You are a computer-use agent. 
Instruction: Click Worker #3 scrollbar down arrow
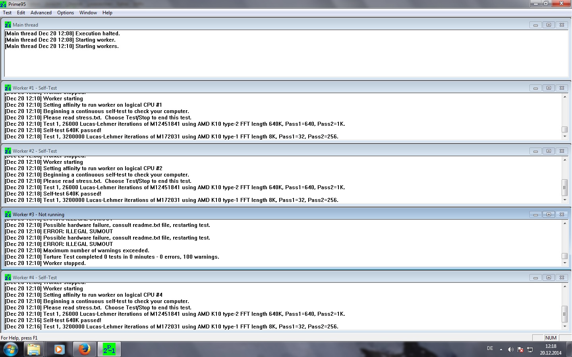pos(565,263)
